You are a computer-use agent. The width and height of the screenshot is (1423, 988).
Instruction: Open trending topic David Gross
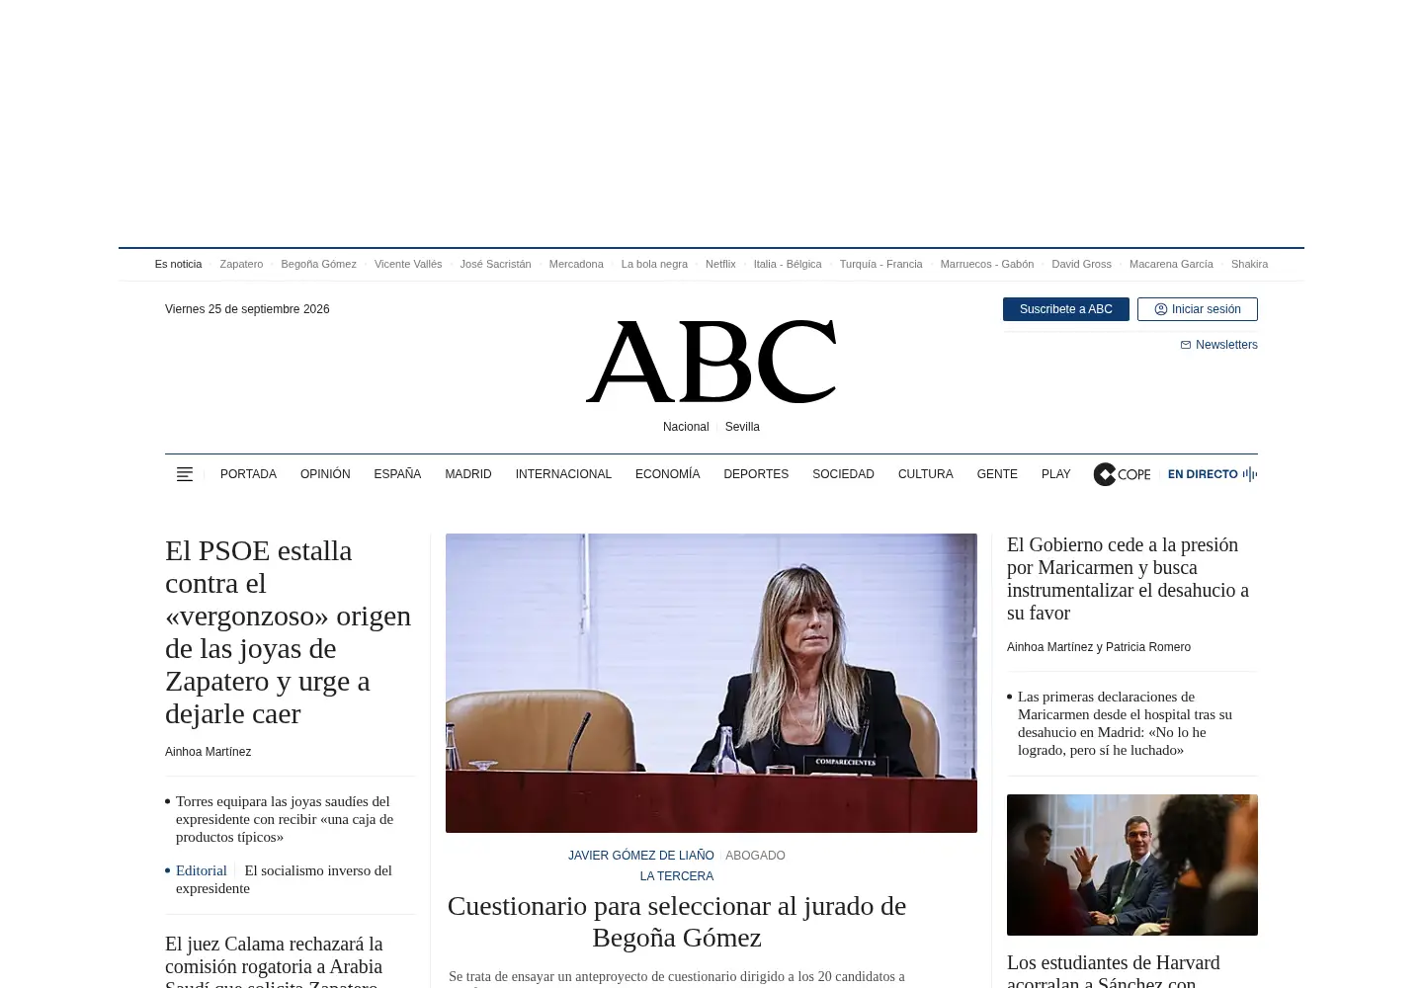[x=1081, y=264]
